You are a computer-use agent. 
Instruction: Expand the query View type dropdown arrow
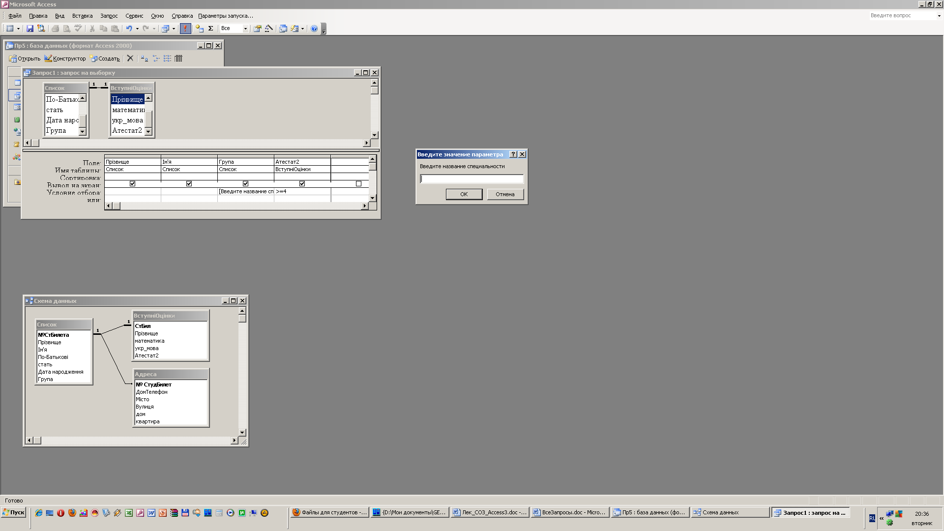[x=18, y=29]
